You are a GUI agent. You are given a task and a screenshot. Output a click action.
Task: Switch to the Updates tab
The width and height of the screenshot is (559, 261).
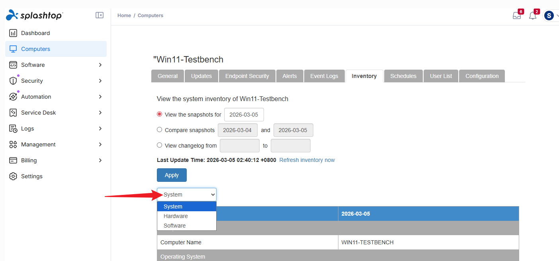[x=201, y=76]
